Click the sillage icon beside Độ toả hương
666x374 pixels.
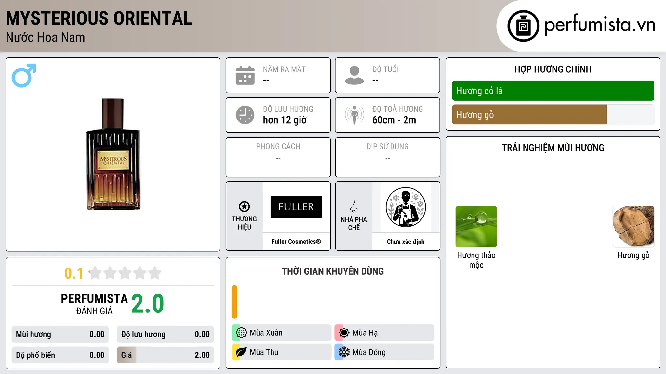point(354,115)
